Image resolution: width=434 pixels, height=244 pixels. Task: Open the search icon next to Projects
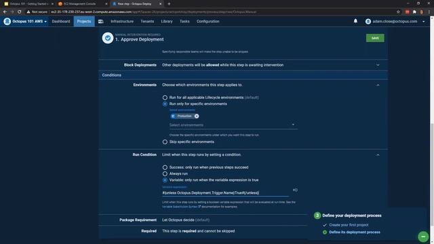(x=101, y=21)
